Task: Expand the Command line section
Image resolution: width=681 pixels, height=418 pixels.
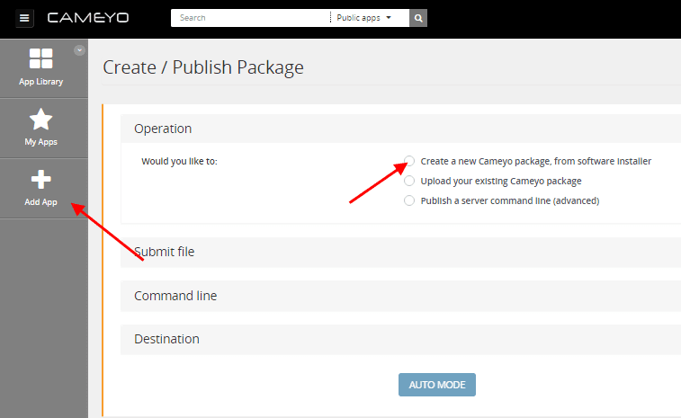Action: pos(400,296)
